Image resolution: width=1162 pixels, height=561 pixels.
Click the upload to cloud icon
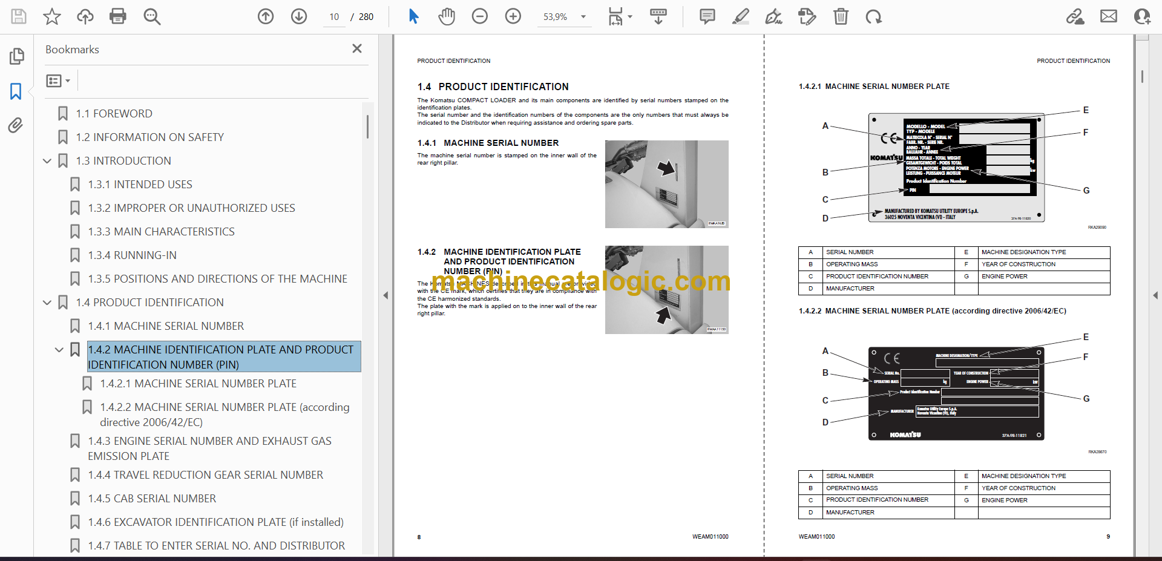click(85, 16)
